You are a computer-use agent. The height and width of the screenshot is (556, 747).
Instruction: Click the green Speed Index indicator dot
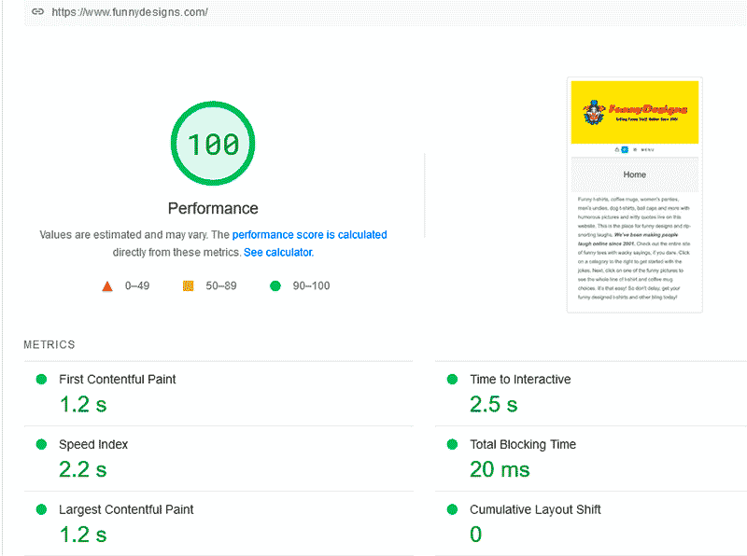(x=39, y=445)
